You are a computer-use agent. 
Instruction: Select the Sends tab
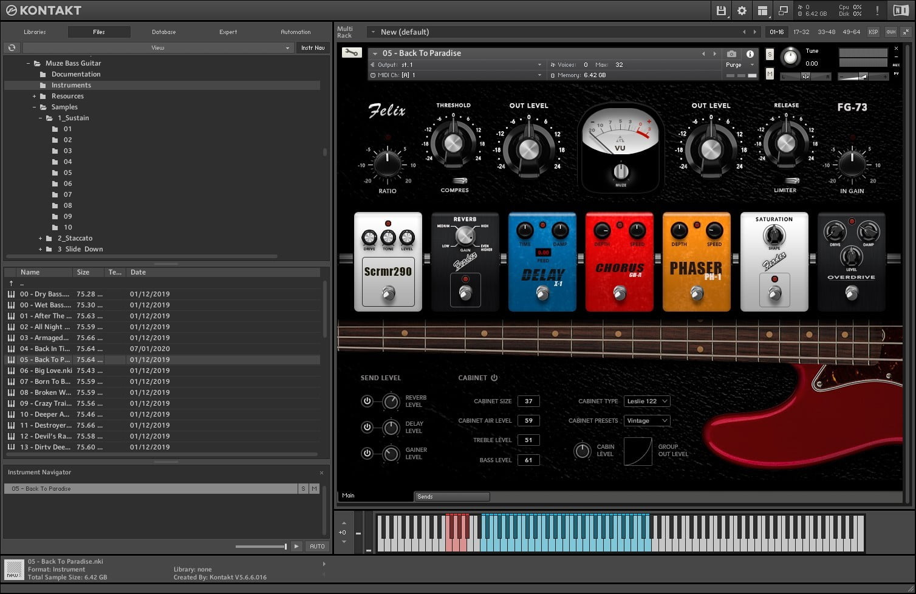click(452, 497)
